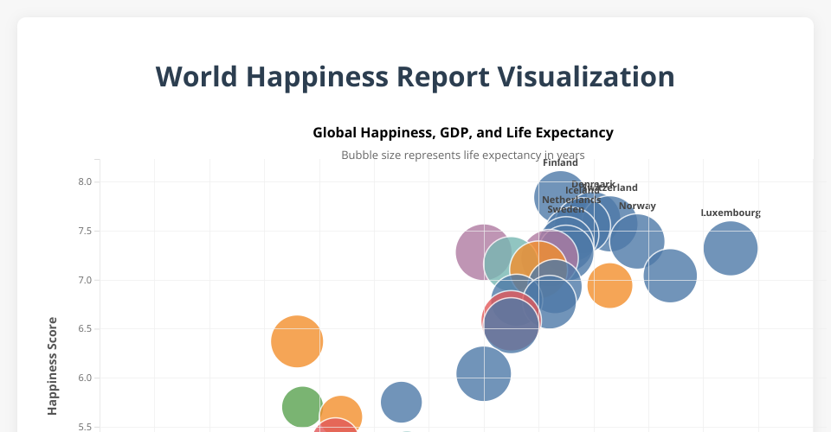Click the bubble size subtitle text
Viewport: 831px width, 432px height.
point(463,156)
